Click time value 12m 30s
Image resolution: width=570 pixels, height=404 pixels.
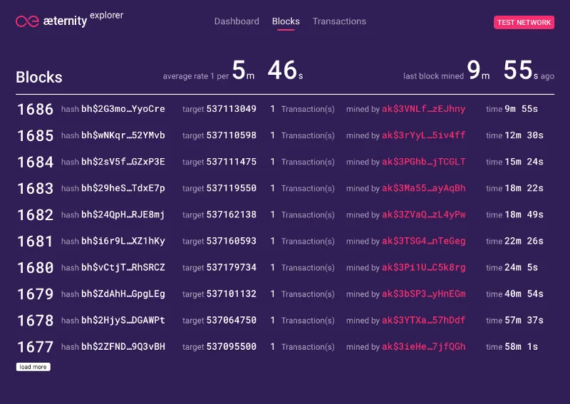coord(524,135)
